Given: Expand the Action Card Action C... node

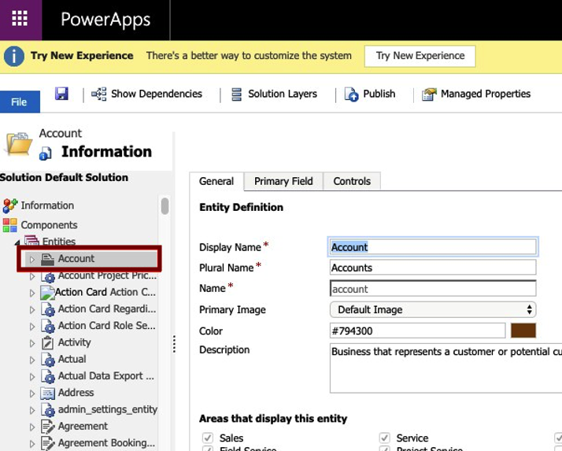Looking at the screenshot, I should pyautogui.click(x=32, y=293).
